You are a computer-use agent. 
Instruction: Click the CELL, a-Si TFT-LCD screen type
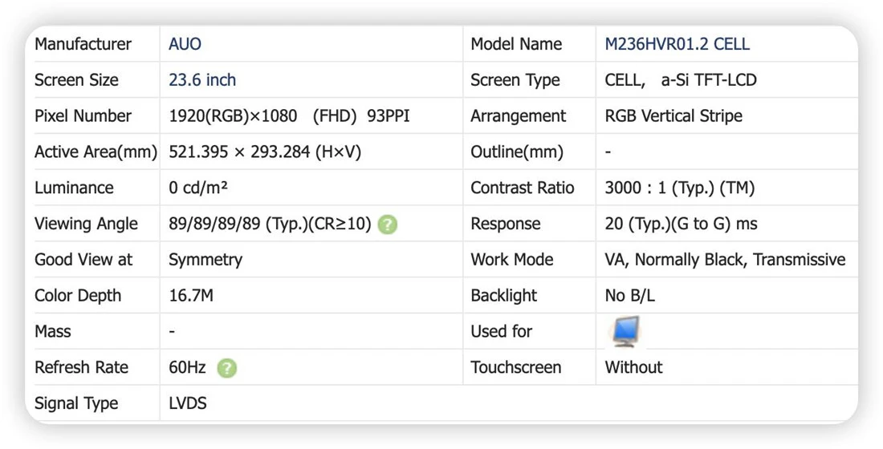pyautogui.click(x=680, y=80)
